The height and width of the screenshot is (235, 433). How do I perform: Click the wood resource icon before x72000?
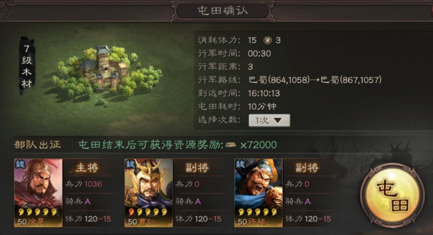coord(230,144)
